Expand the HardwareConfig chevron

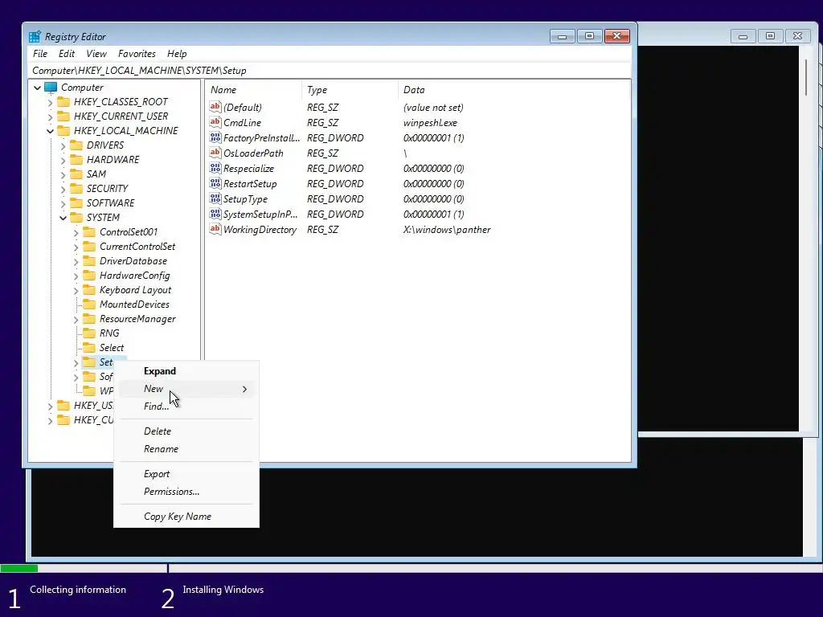point(76,276)
